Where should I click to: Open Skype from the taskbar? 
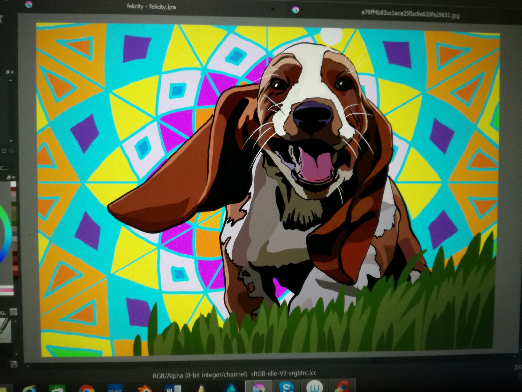click(287, 388)
